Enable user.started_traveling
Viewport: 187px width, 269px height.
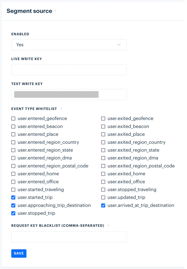point(13,189)
